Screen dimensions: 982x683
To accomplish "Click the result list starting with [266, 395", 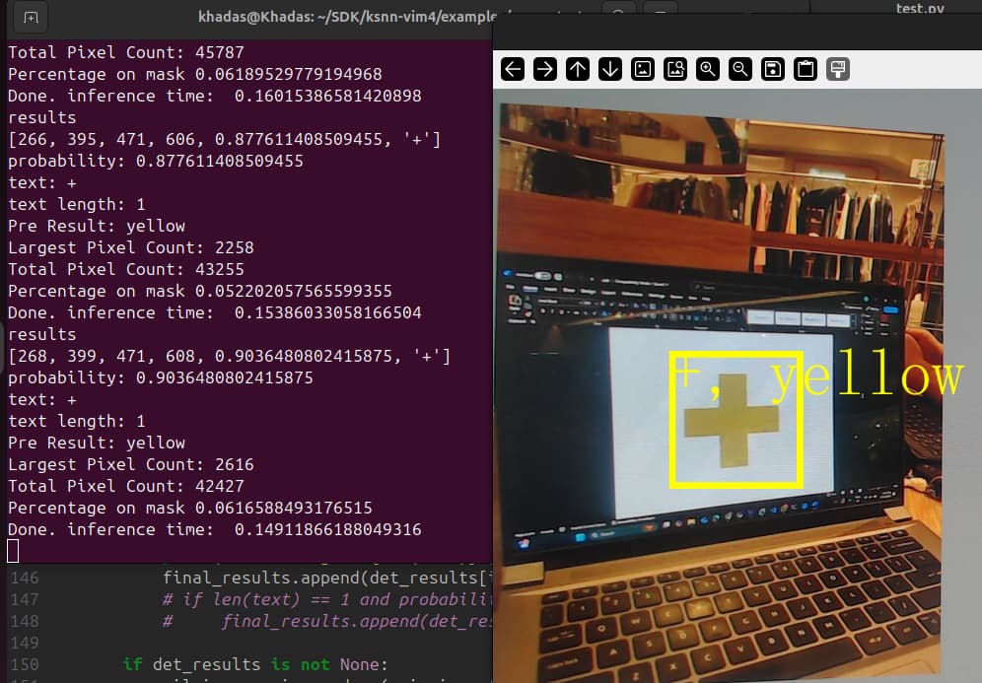I will [224, 139].
